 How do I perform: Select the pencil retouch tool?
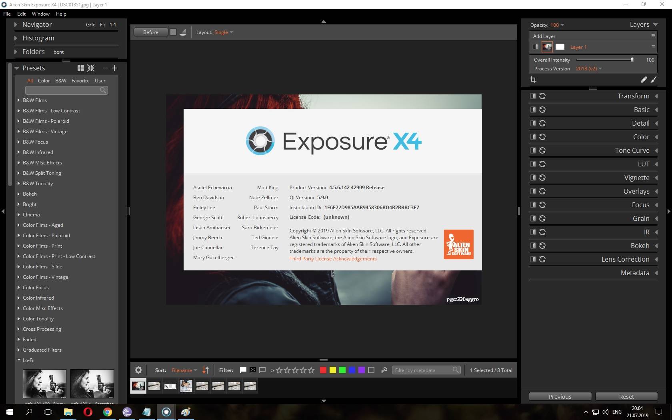click(644, 80)
